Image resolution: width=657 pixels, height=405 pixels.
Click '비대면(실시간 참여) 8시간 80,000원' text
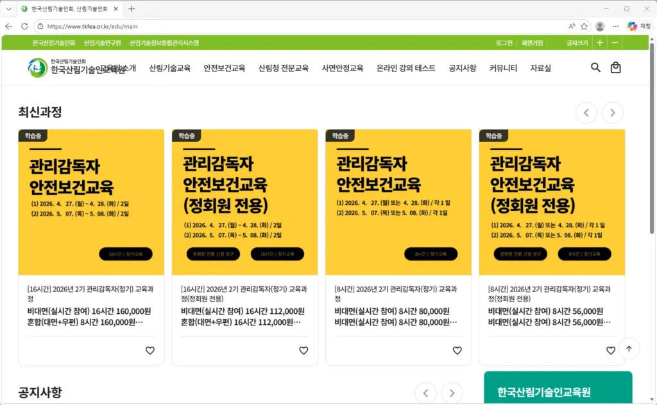[x=392, y=311]
